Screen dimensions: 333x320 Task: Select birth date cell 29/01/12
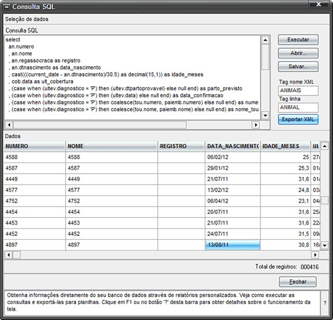pos(233,168)
